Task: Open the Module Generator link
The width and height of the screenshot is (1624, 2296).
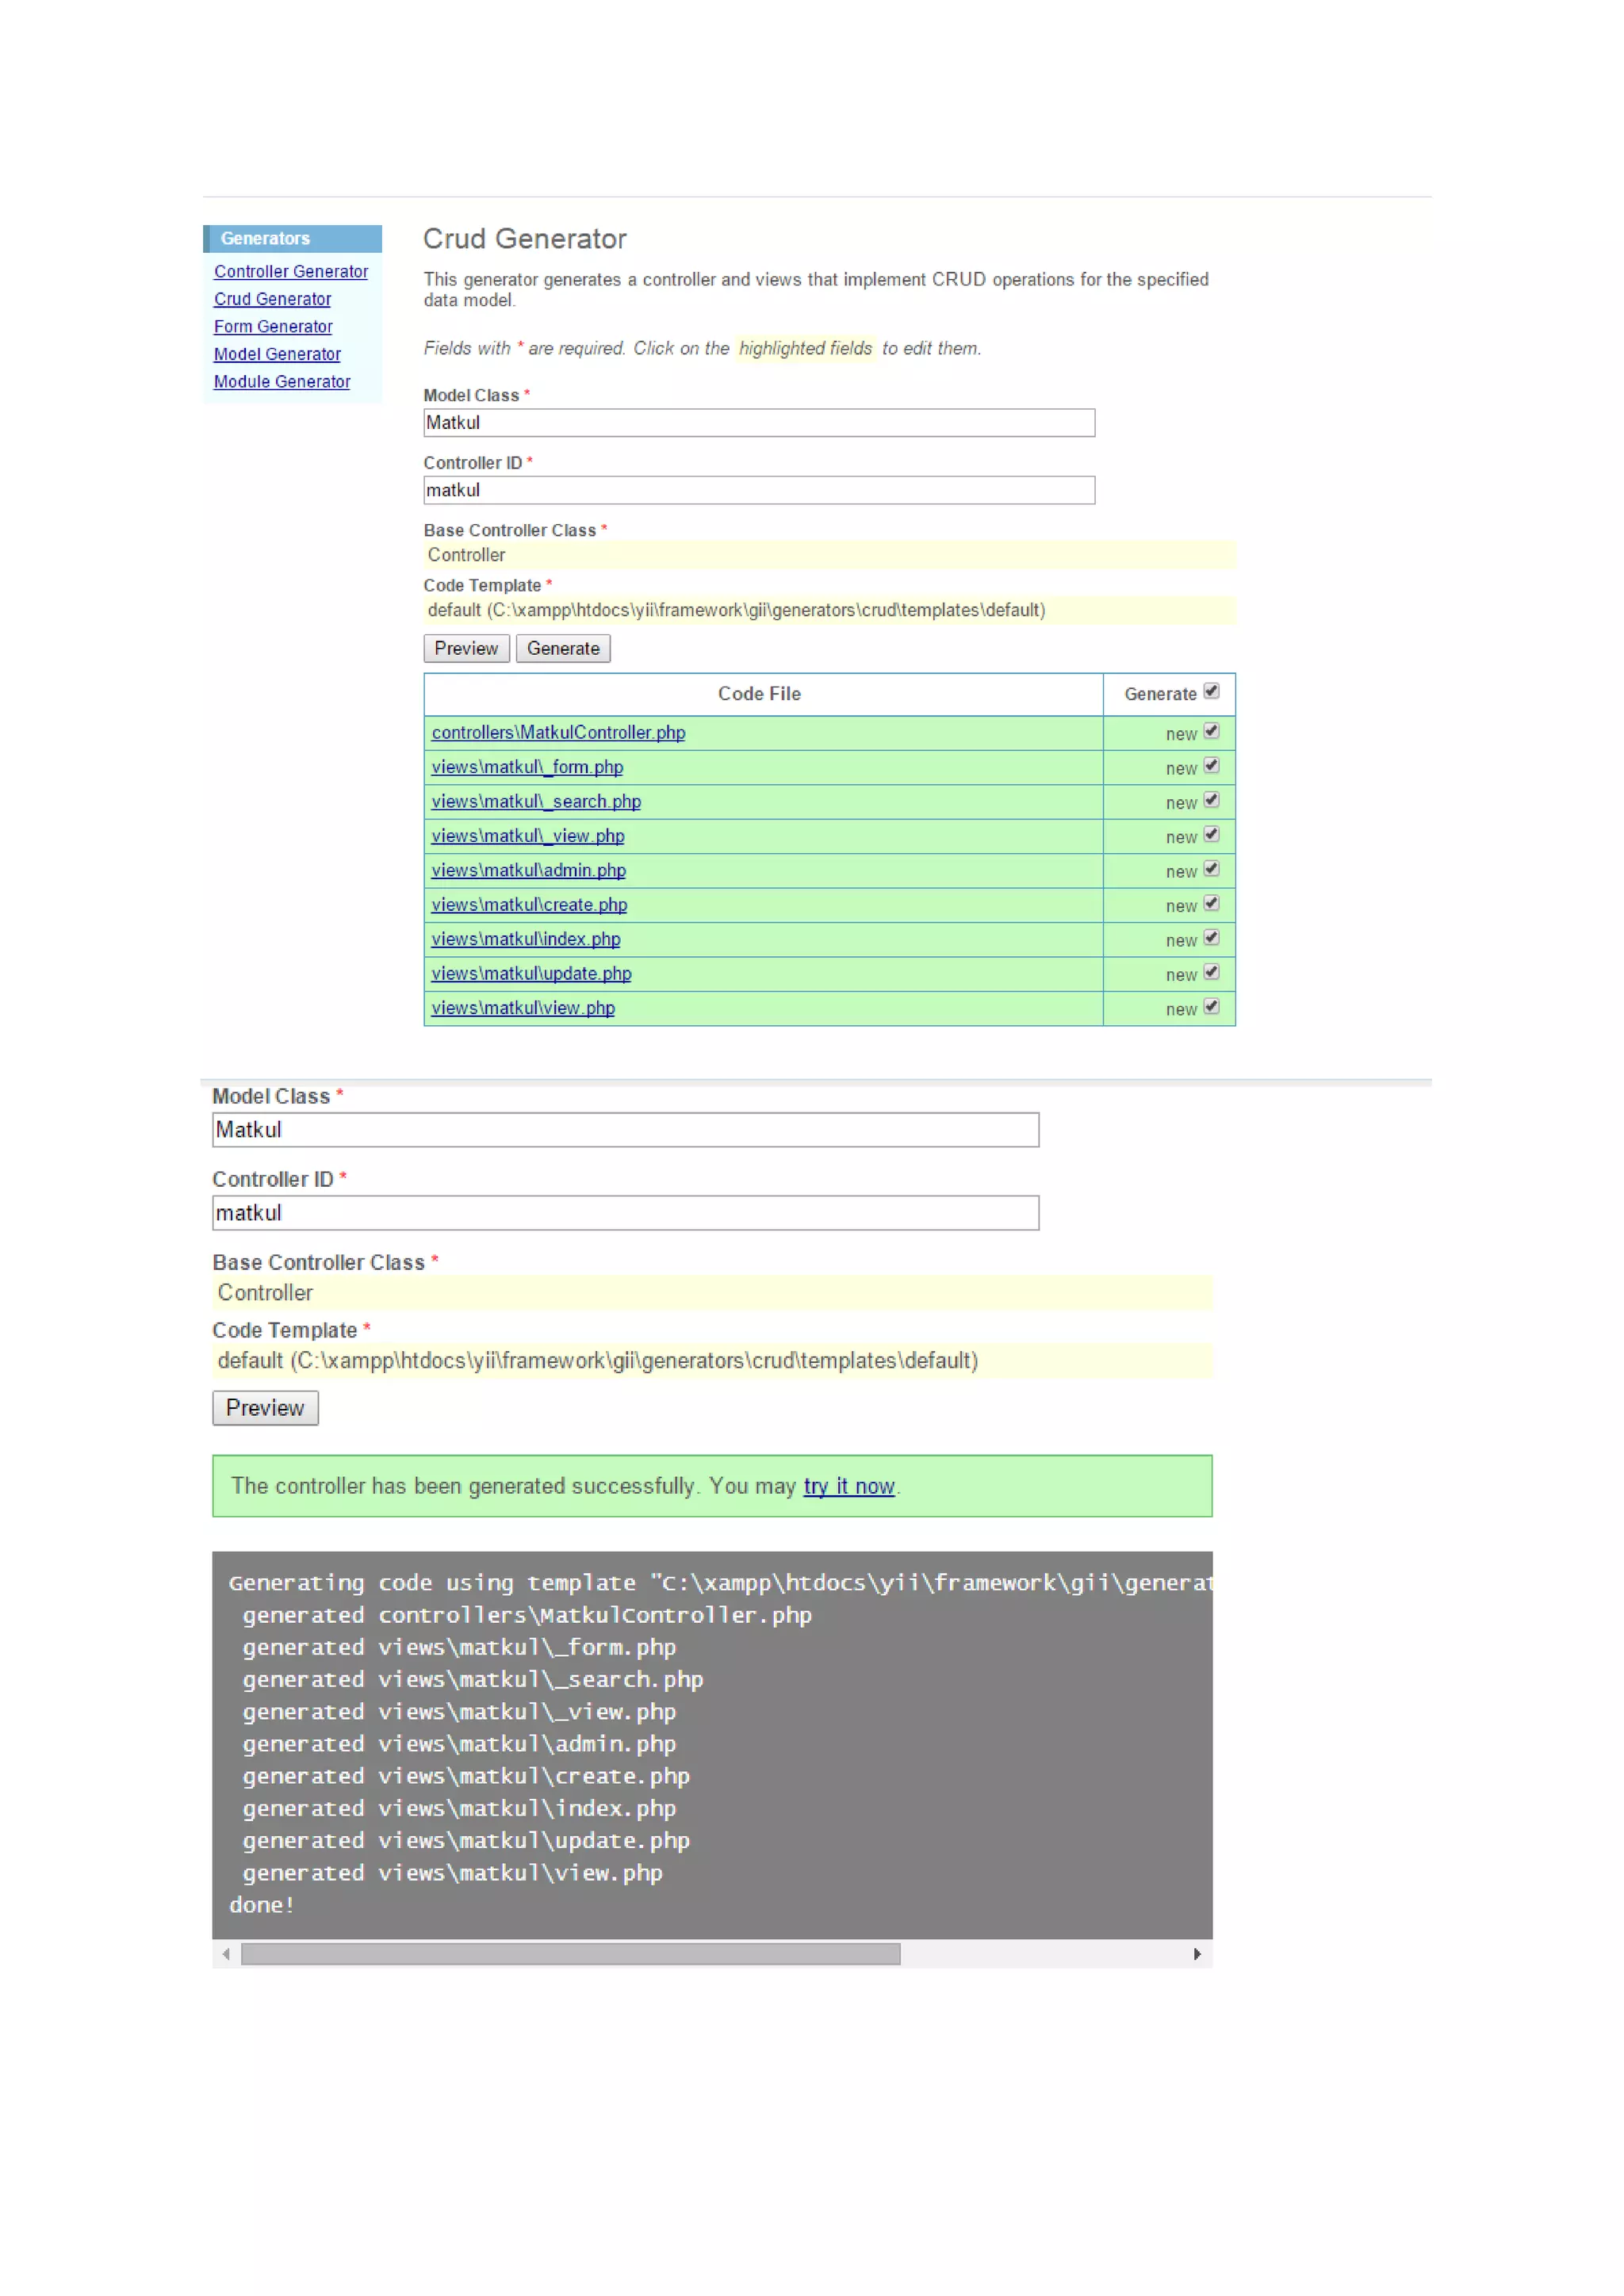Action: point(282,381)
